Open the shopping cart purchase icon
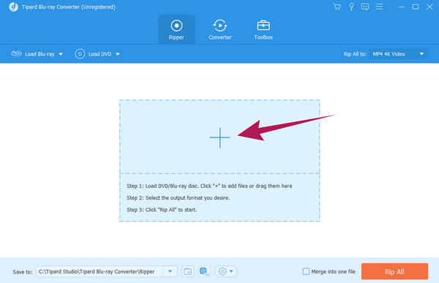Screen dimensions: 439x283 tap(337, 7)
